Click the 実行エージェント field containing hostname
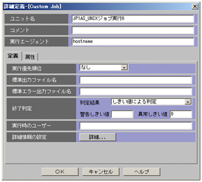This screenshot has height=182, width=202. click(133, 42)
